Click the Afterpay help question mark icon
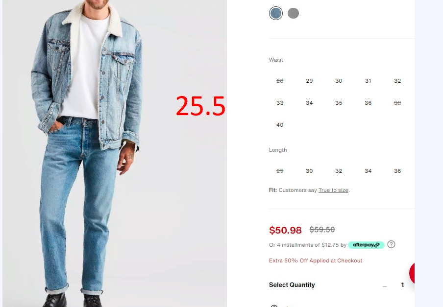Screen dimensions: 443x307 pyautogui.click(x=391, y=244)
